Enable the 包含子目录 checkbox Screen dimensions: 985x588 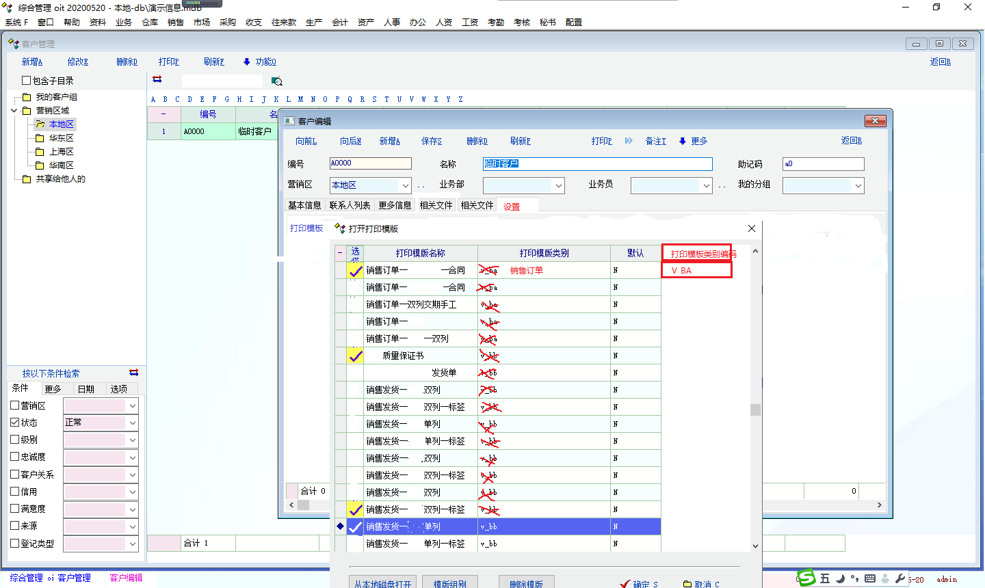[27, 81]
